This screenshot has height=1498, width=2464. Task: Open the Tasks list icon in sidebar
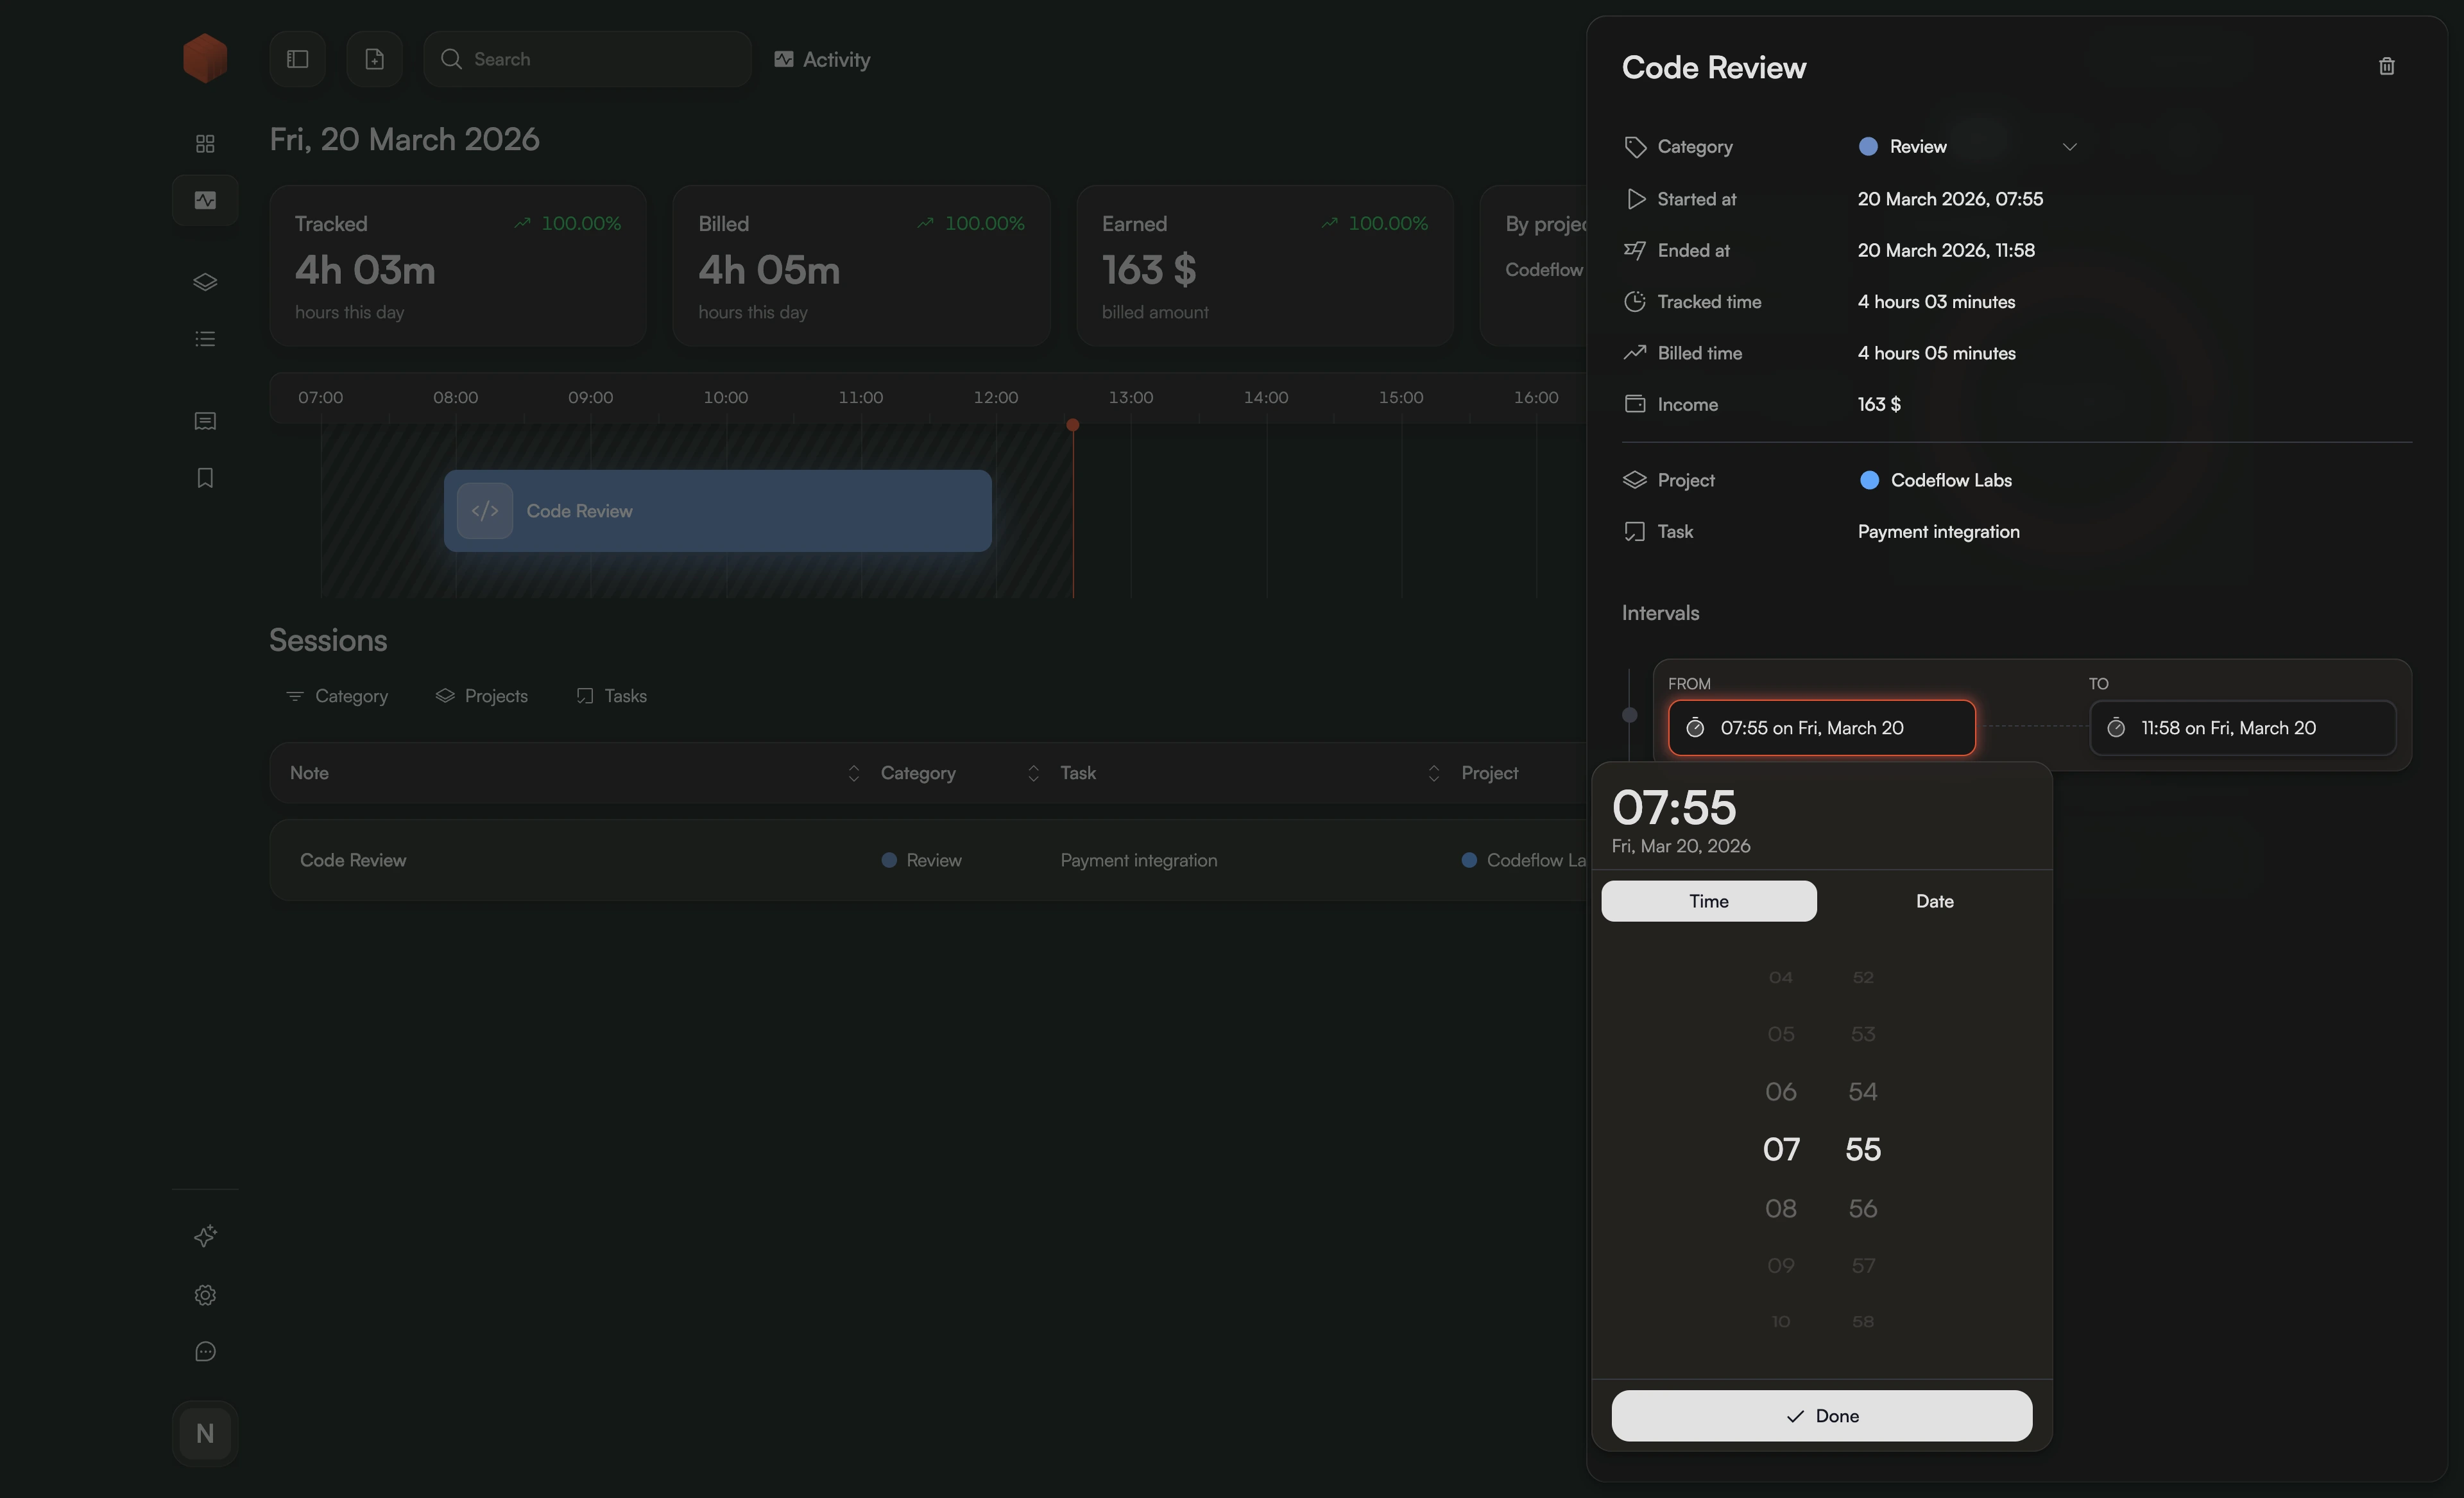[x=205, y=339]
